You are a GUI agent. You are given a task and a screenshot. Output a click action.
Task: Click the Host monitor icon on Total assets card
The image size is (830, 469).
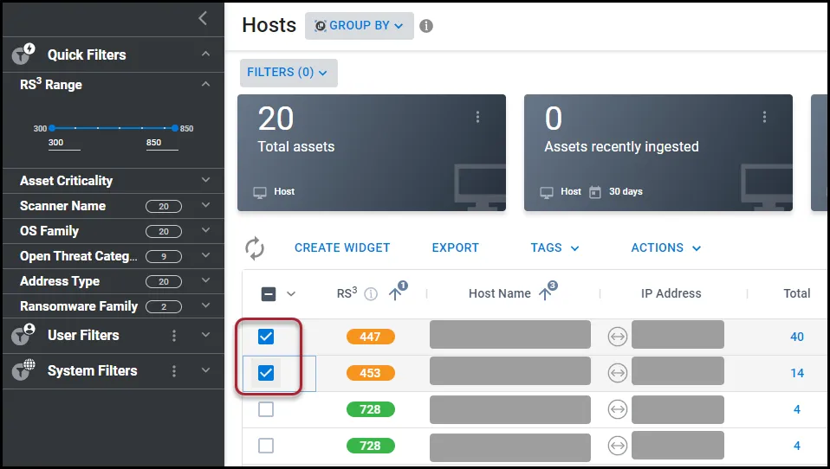coord(260,192)
